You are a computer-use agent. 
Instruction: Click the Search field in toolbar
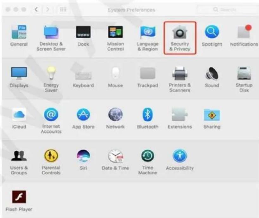coord(228,9)
